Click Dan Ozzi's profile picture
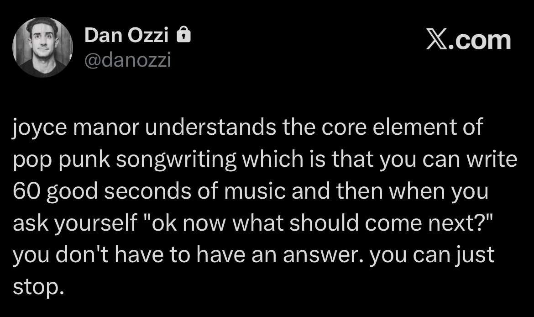The width and height of the screenshot is (534, 317). [x=42, y=47]
